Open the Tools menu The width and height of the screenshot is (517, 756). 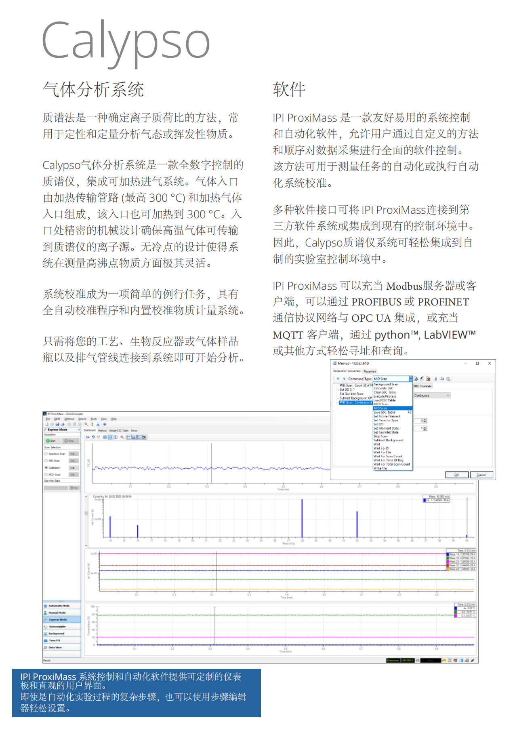point(94,419)
